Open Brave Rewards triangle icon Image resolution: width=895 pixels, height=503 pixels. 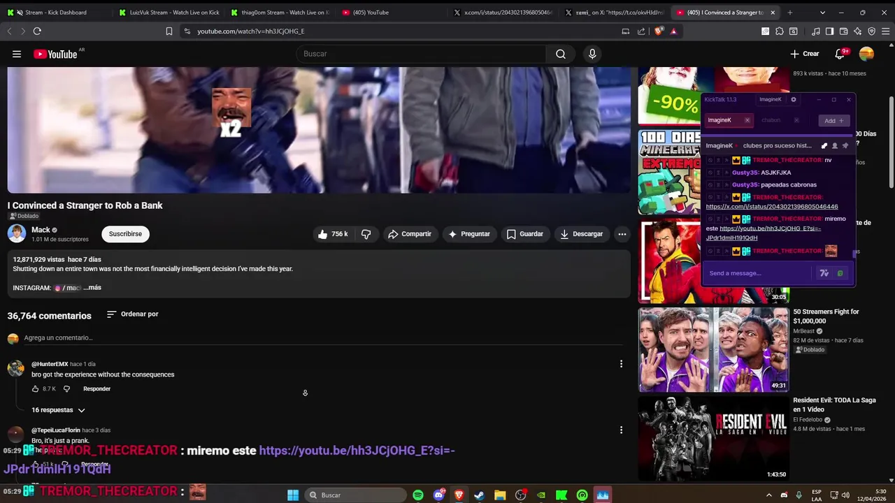click(673, 31)
